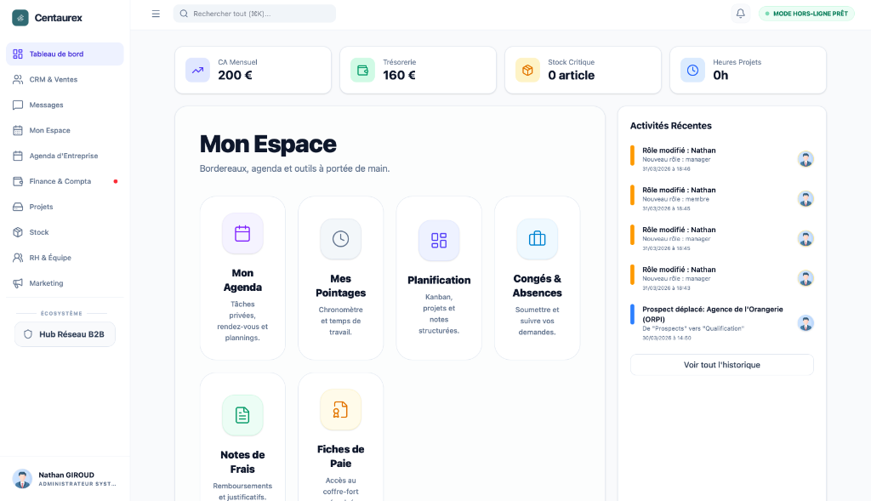This screenshot has width=871, height=501.
Task: Click the Messages chat icon
Action: click(18, 105)
